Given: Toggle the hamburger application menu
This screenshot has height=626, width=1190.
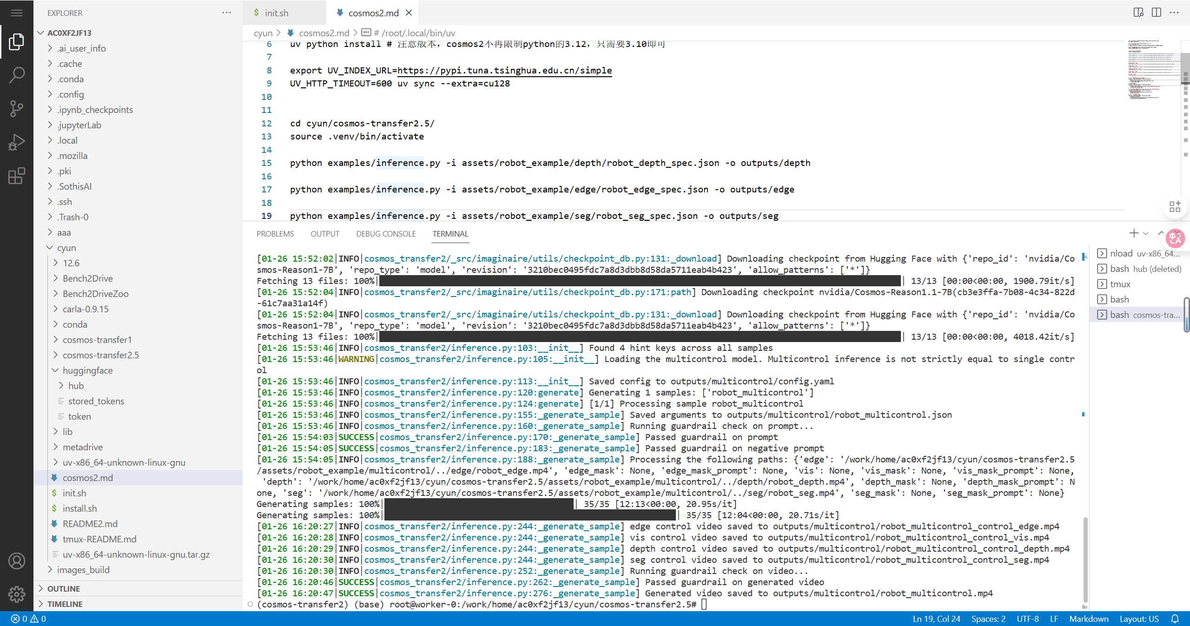Looking at the screenshot, I should coord(17,13).
